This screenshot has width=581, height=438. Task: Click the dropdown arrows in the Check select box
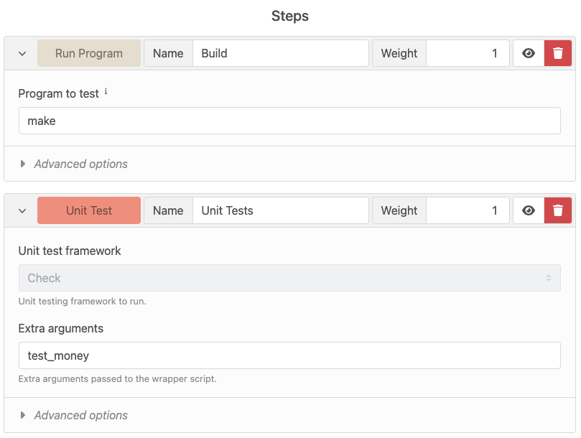(549, 278)
